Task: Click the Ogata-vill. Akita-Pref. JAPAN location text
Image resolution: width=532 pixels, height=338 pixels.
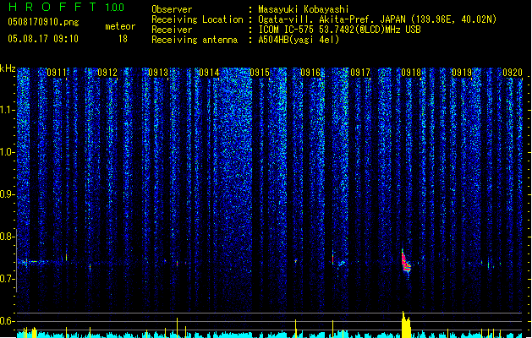Action: (x=332, y=19)
